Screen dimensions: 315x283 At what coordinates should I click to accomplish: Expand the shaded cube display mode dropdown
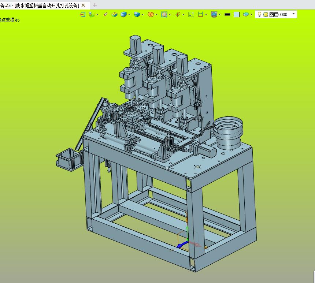129,15
